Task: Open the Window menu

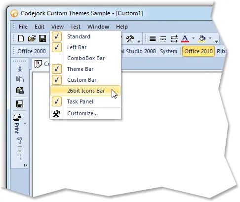Action: (98, 27)
